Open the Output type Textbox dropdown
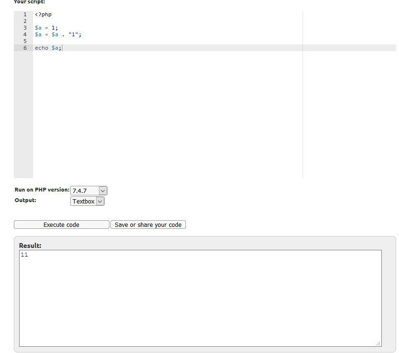Screen dimensions: 399x353 (x=87, y=201)
